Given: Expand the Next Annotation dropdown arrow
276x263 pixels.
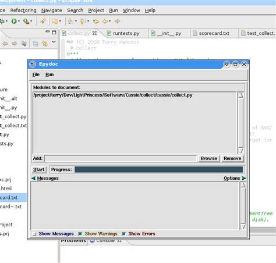Looking at the screenshot, I should coord(76,21).
